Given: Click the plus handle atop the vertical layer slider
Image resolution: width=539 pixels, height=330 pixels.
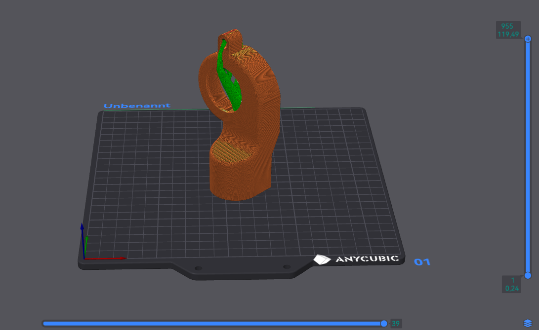Looking at the screenshot, I should [x=528, y=39].
